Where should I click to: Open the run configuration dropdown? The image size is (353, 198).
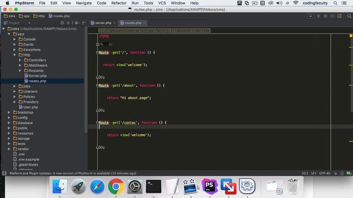coord(311,16)
